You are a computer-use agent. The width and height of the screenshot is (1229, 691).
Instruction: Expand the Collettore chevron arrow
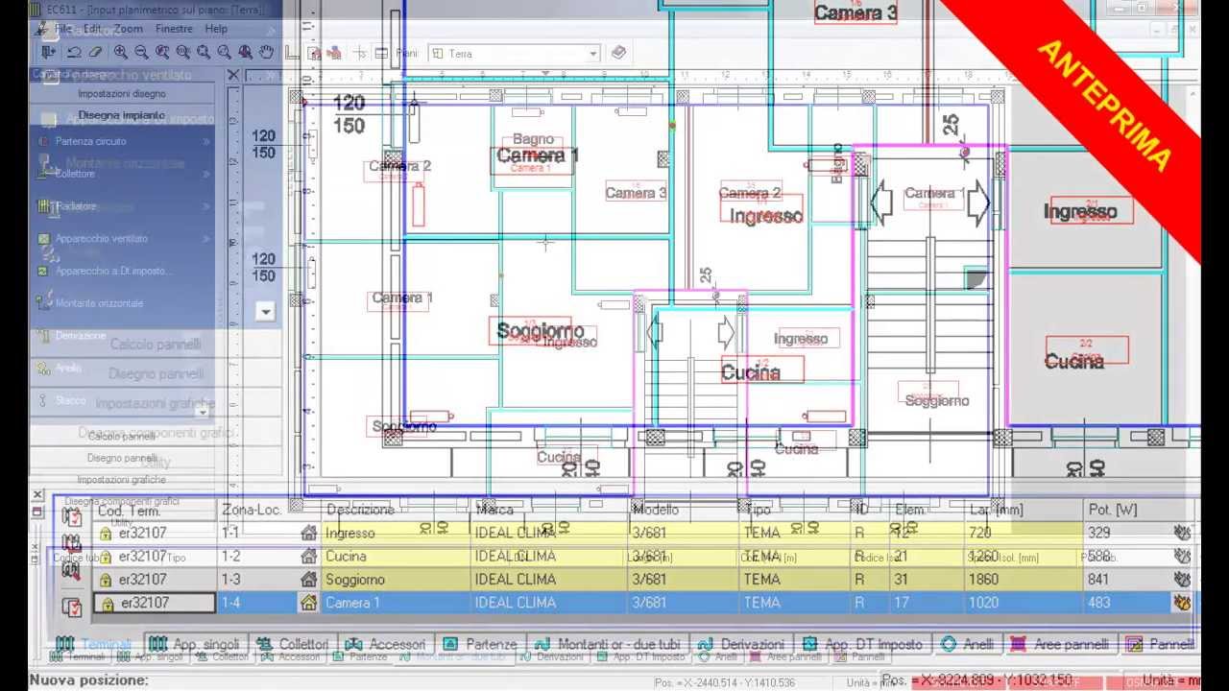click(x=206, y=174)
